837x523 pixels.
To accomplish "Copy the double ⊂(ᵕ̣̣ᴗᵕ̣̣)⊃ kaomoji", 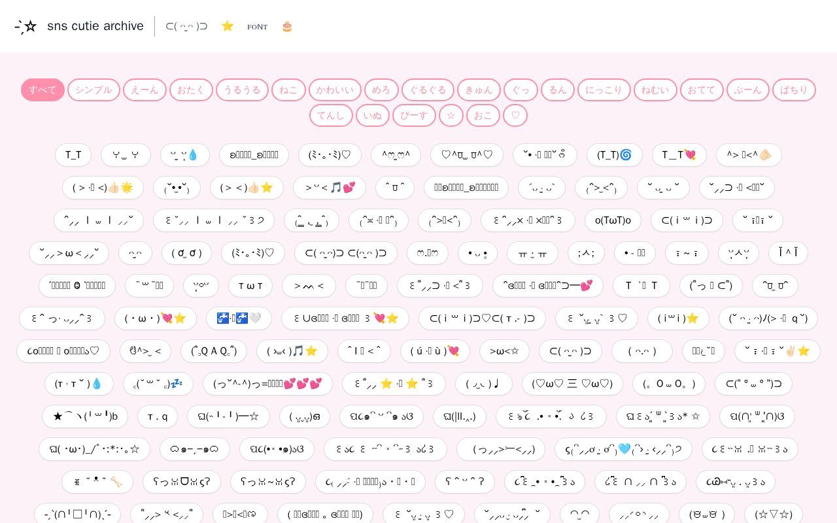I will click(346, 253).
